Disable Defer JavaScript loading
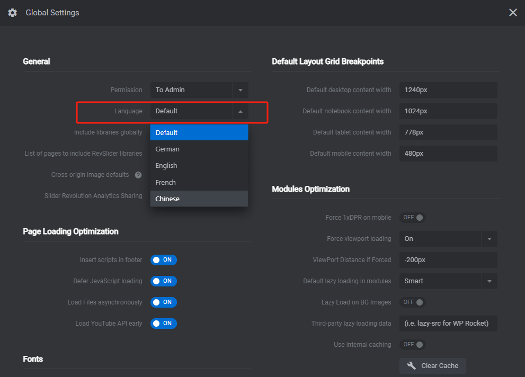 [163, 281]
